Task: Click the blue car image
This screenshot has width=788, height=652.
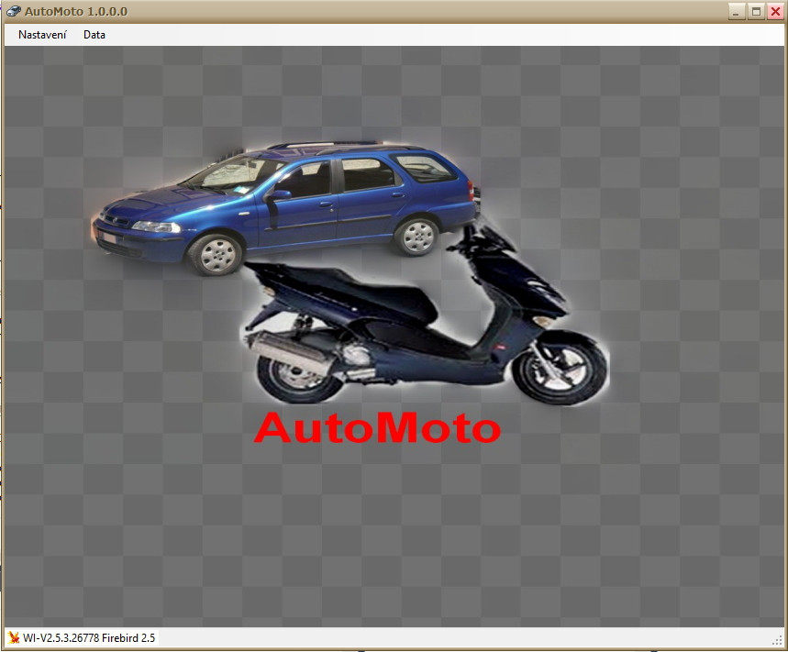Action: (x=285, y=208)
